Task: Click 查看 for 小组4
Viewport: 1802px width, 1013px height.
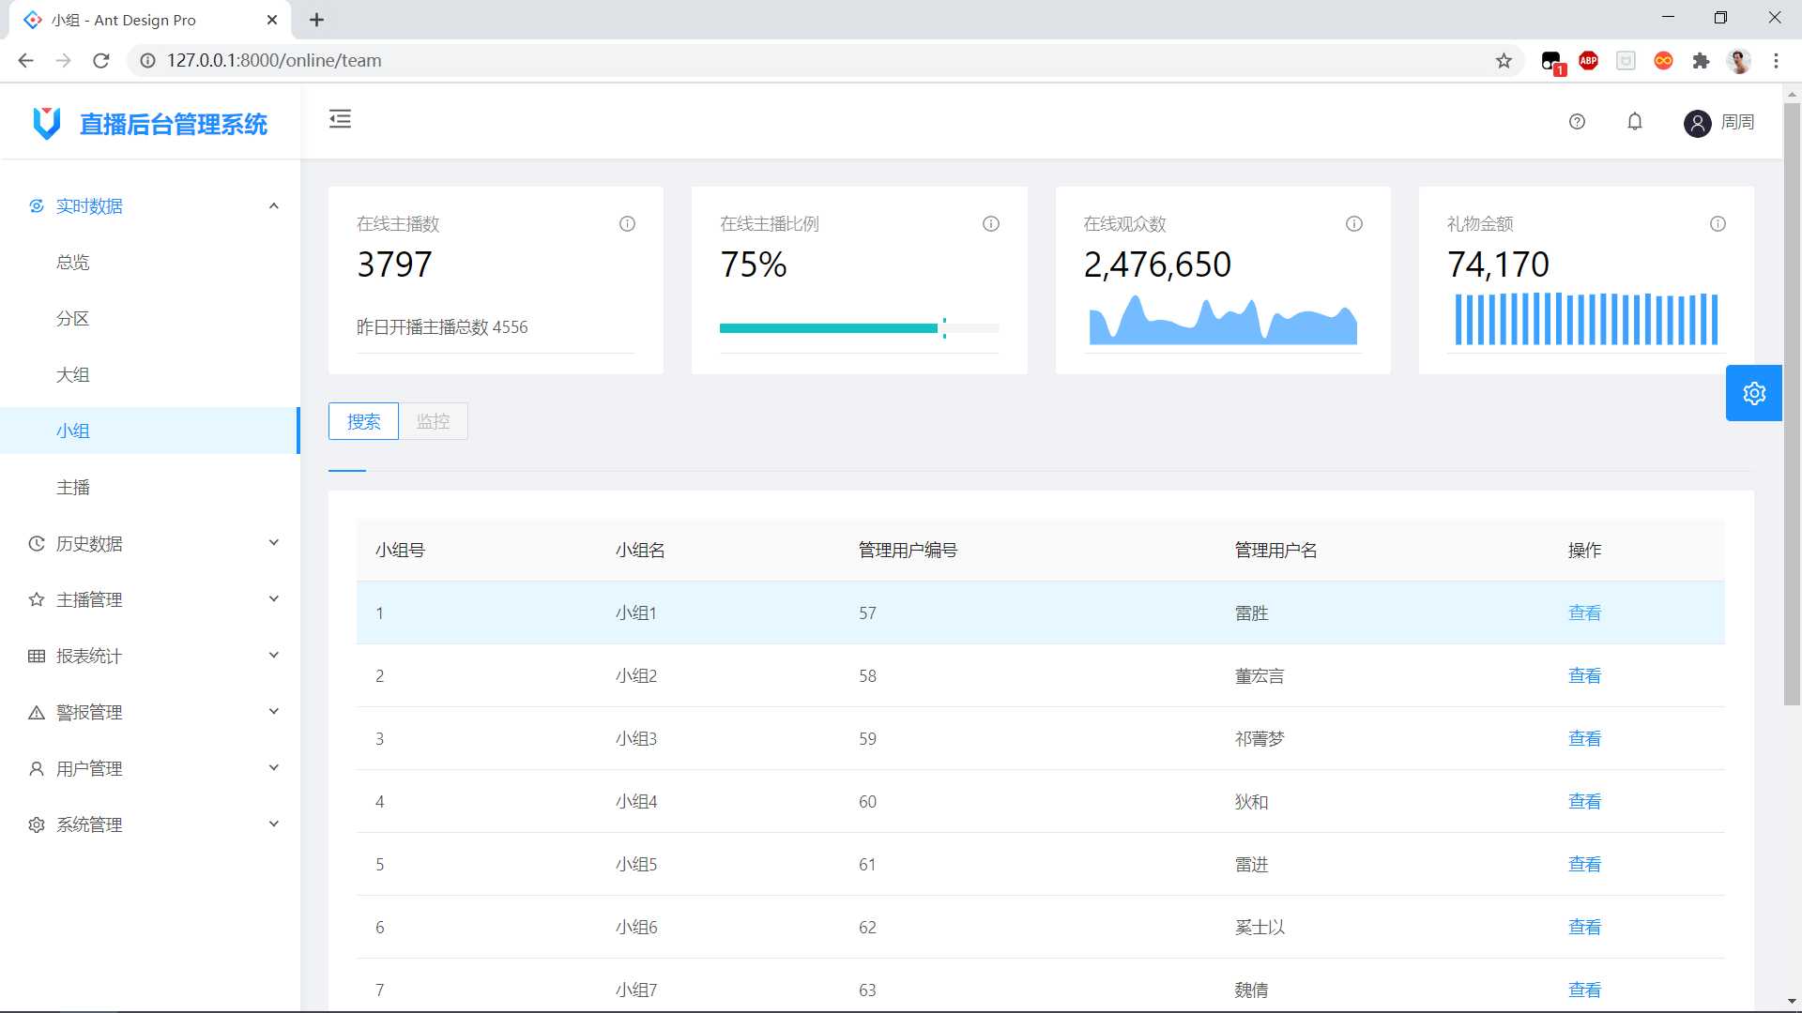Action: [1584, 802]
